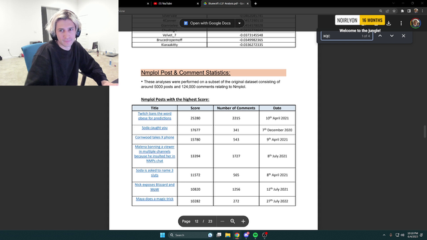The image size is (427, 240).
Task: Open Malena banning a viewer link
Action: (x=154, y=154)
